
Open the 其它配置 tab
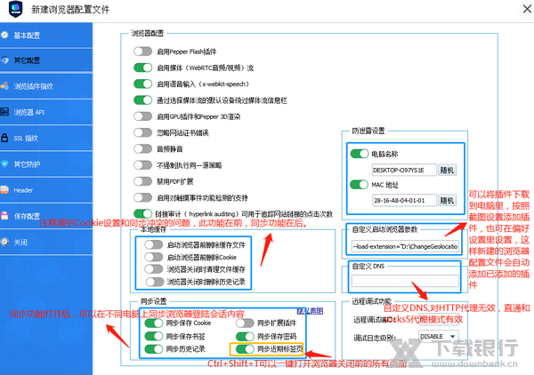pyautogui.click(x=27, y=60)
